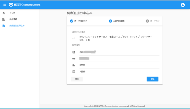Click the checkmark beside the selected IPoE product
This screenshot has width=190, height=109.
coord(74,38)
